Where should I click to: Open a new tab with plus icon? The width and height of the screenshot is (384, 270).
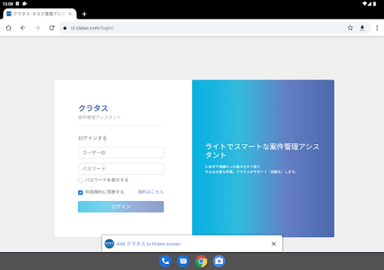[84, 14]
